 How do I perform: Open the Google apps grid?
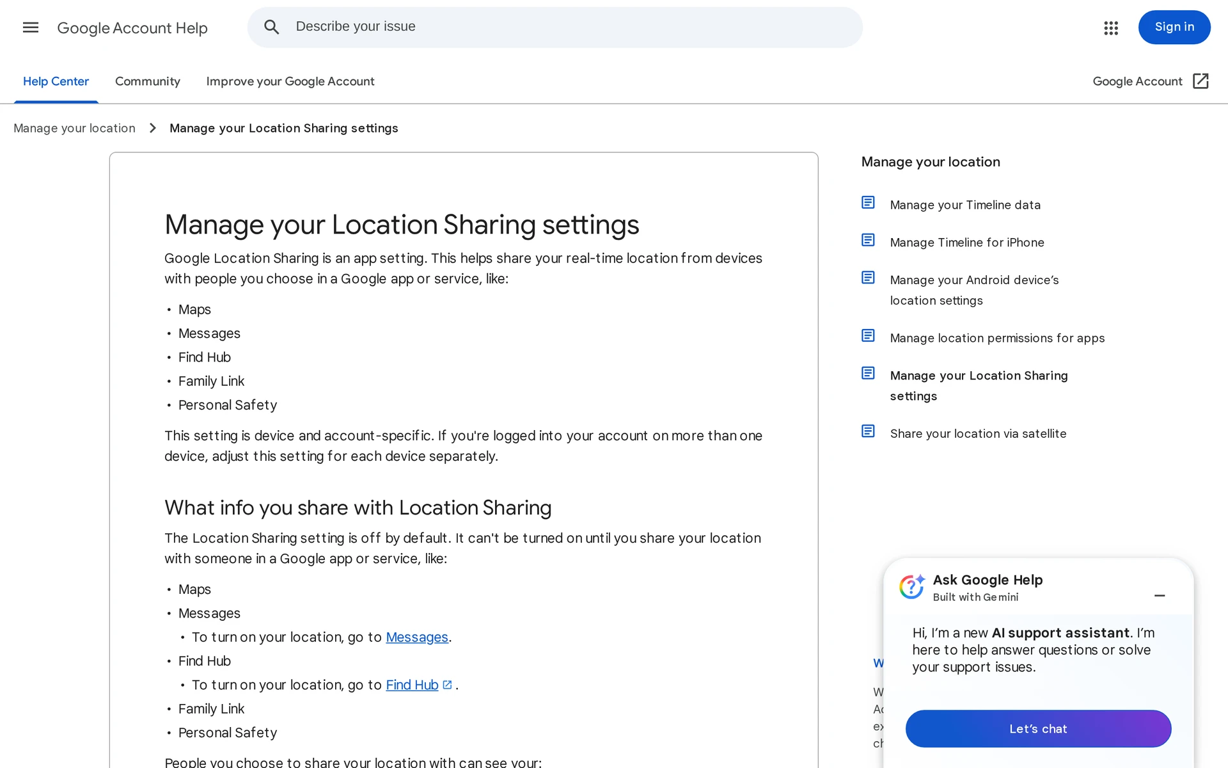click(1111, 28)
